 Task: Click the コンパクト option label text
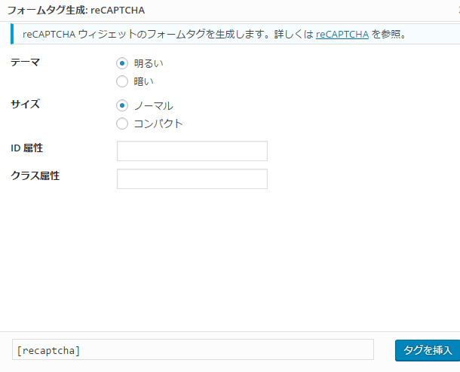[x=158, y=123]
